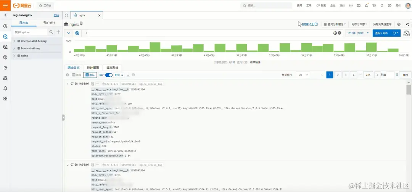Click the SQL enhancement gauge icon
This screenshot has height=192, width=412.
click(407, 33)
